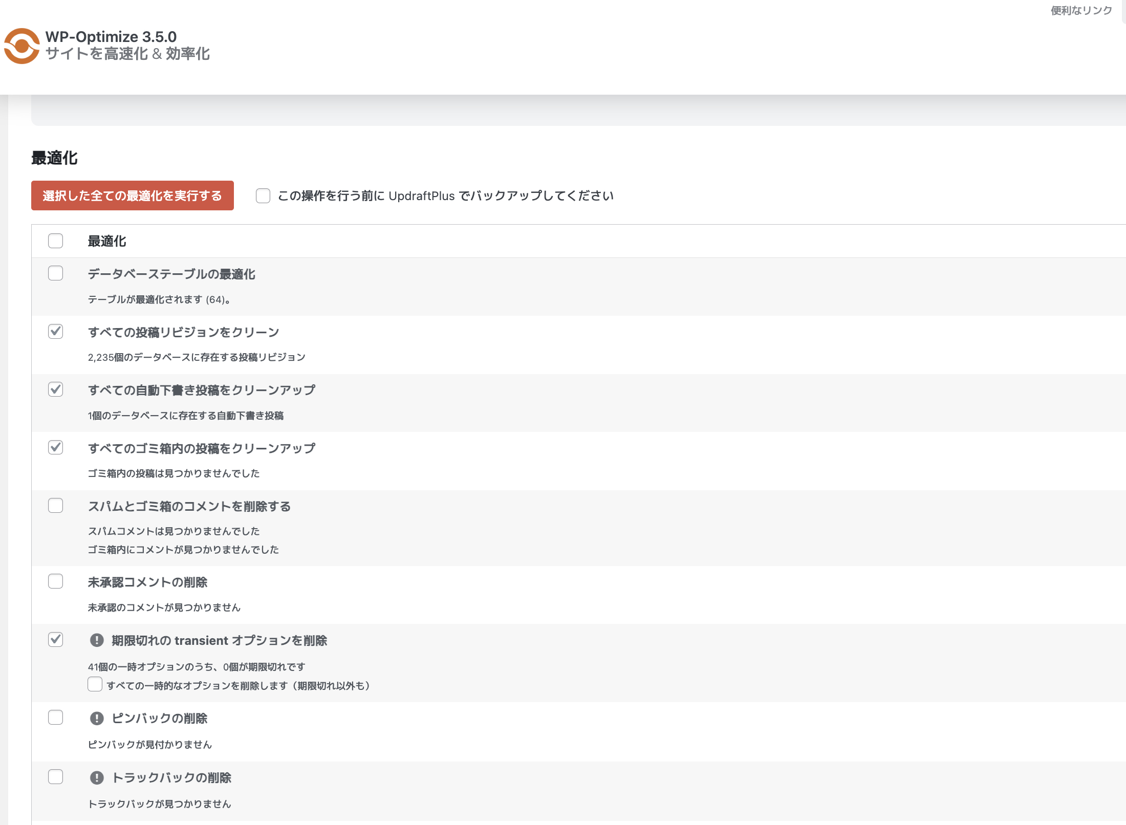Click the warning icon beside ピンバックの削除

point(97,718)
